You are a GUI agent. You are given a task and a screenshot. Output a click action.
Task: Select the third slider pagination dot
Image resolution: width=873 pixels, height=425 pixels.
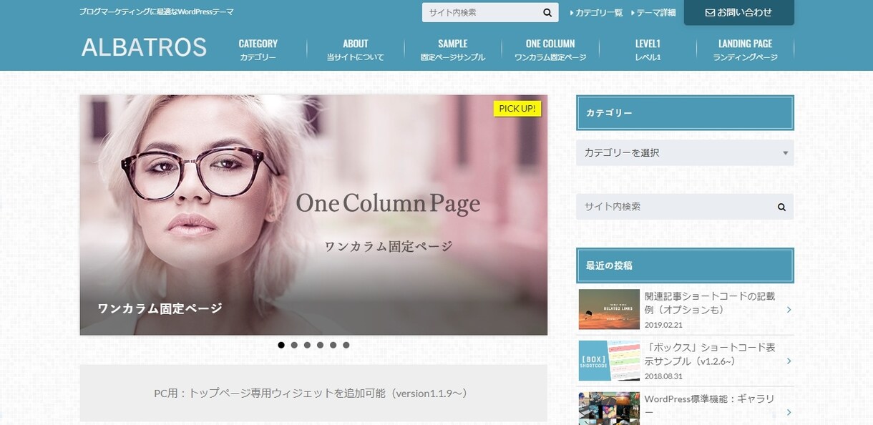click(307, 345)
